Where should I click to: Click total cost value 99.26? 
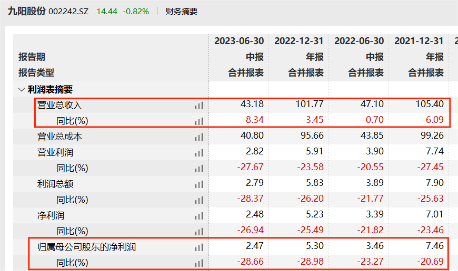pyautogui.click(x=432, y=135)
